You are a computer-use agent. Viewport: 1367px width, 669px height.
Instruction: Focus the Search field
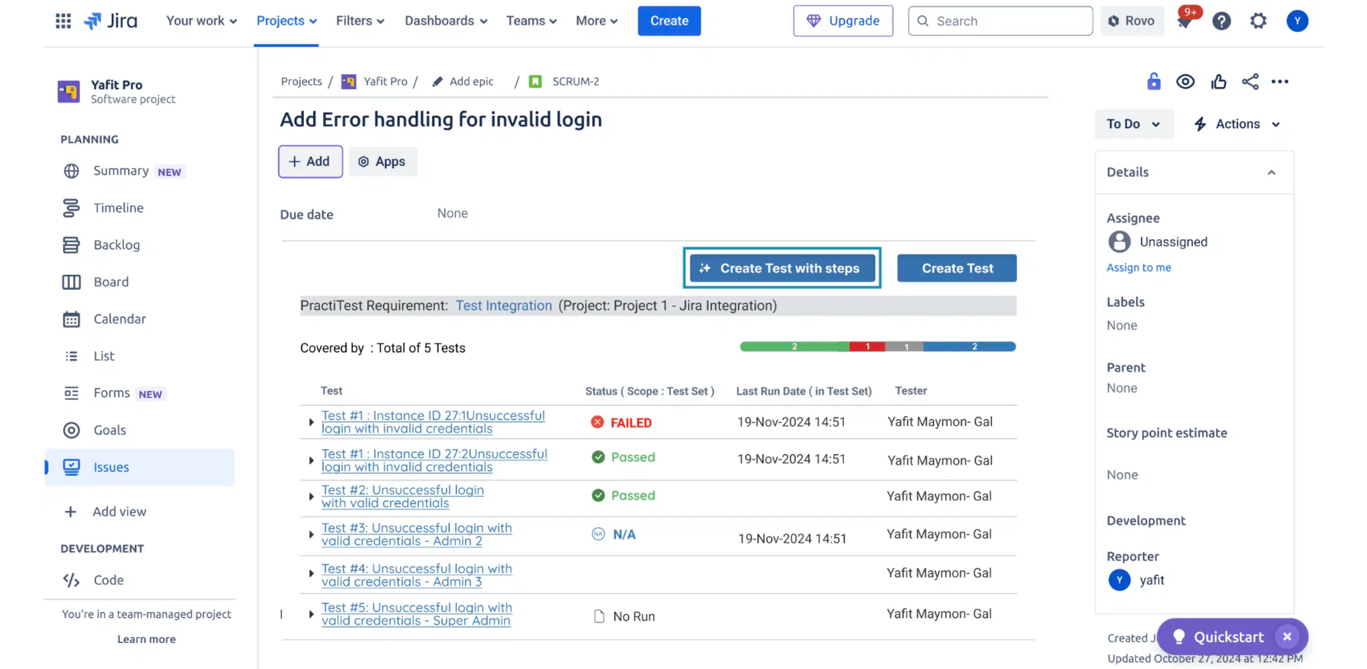click(x=1000, y=21)
